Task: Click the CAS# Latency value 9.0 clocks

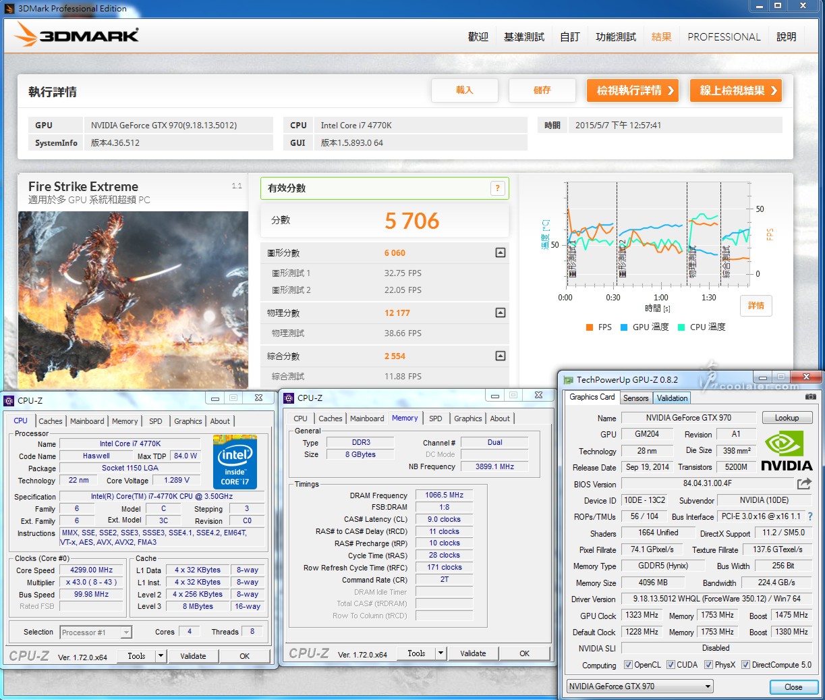Action: click(x=445, y=519)
